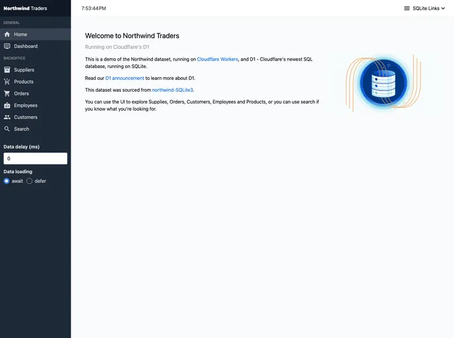Click the Suppliers inventory box icon
Screen dimensions: 454x338
(7, 70)
